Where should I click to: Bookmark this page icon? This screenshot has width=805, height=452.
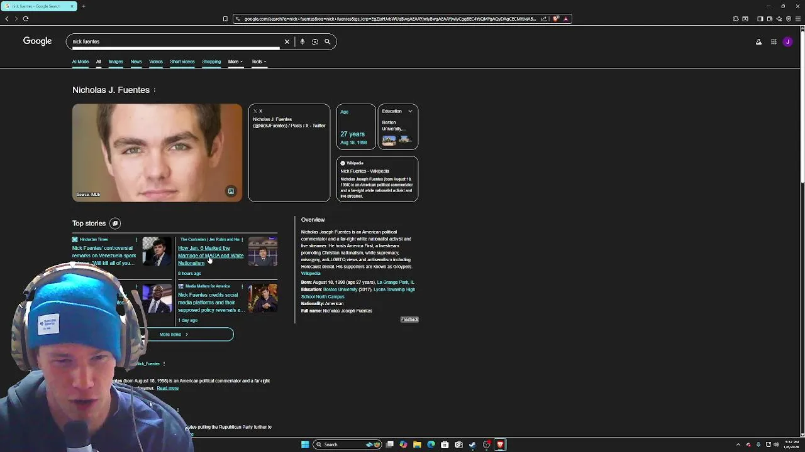pyautogui.click(x=225, y=19)
